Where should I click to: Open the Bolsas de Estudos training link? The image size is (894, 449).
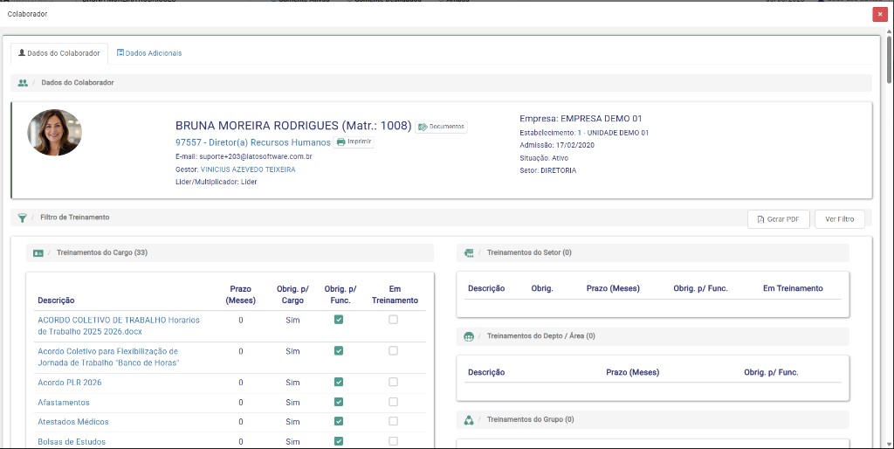[x=72, y=442]
